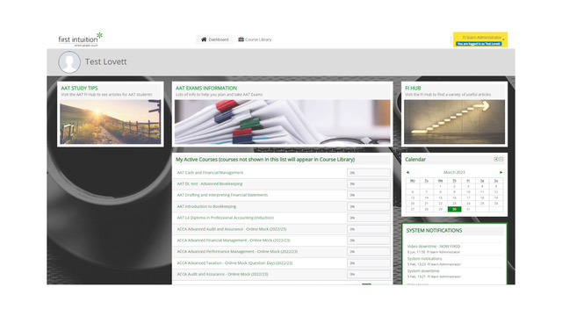This screenshot has width=562, height=316.
Task: Open the AAT Exams Information banner image
Action: pyautogui.click(x=283, y=122)
